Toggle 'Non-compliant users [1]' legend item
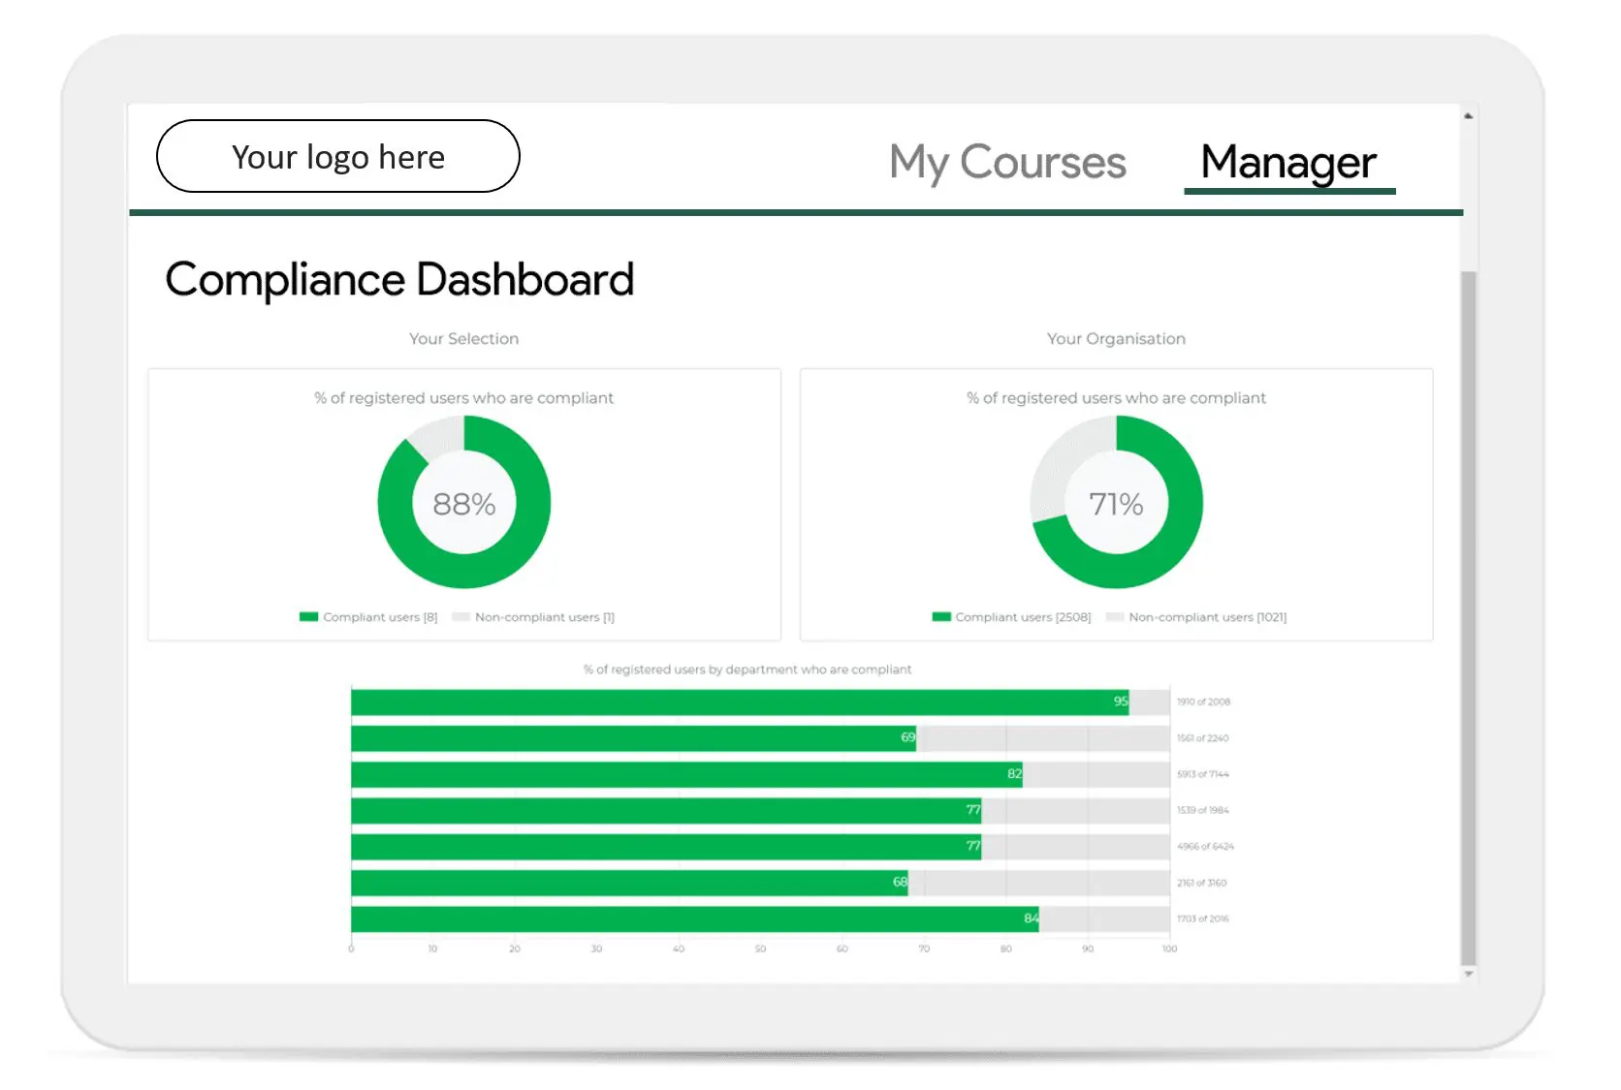 pyautogui.click(x=533, y=617)
